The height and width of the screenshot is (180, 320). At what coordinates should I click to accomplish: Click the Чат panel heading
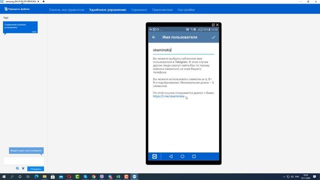click(x=5, y=18)
